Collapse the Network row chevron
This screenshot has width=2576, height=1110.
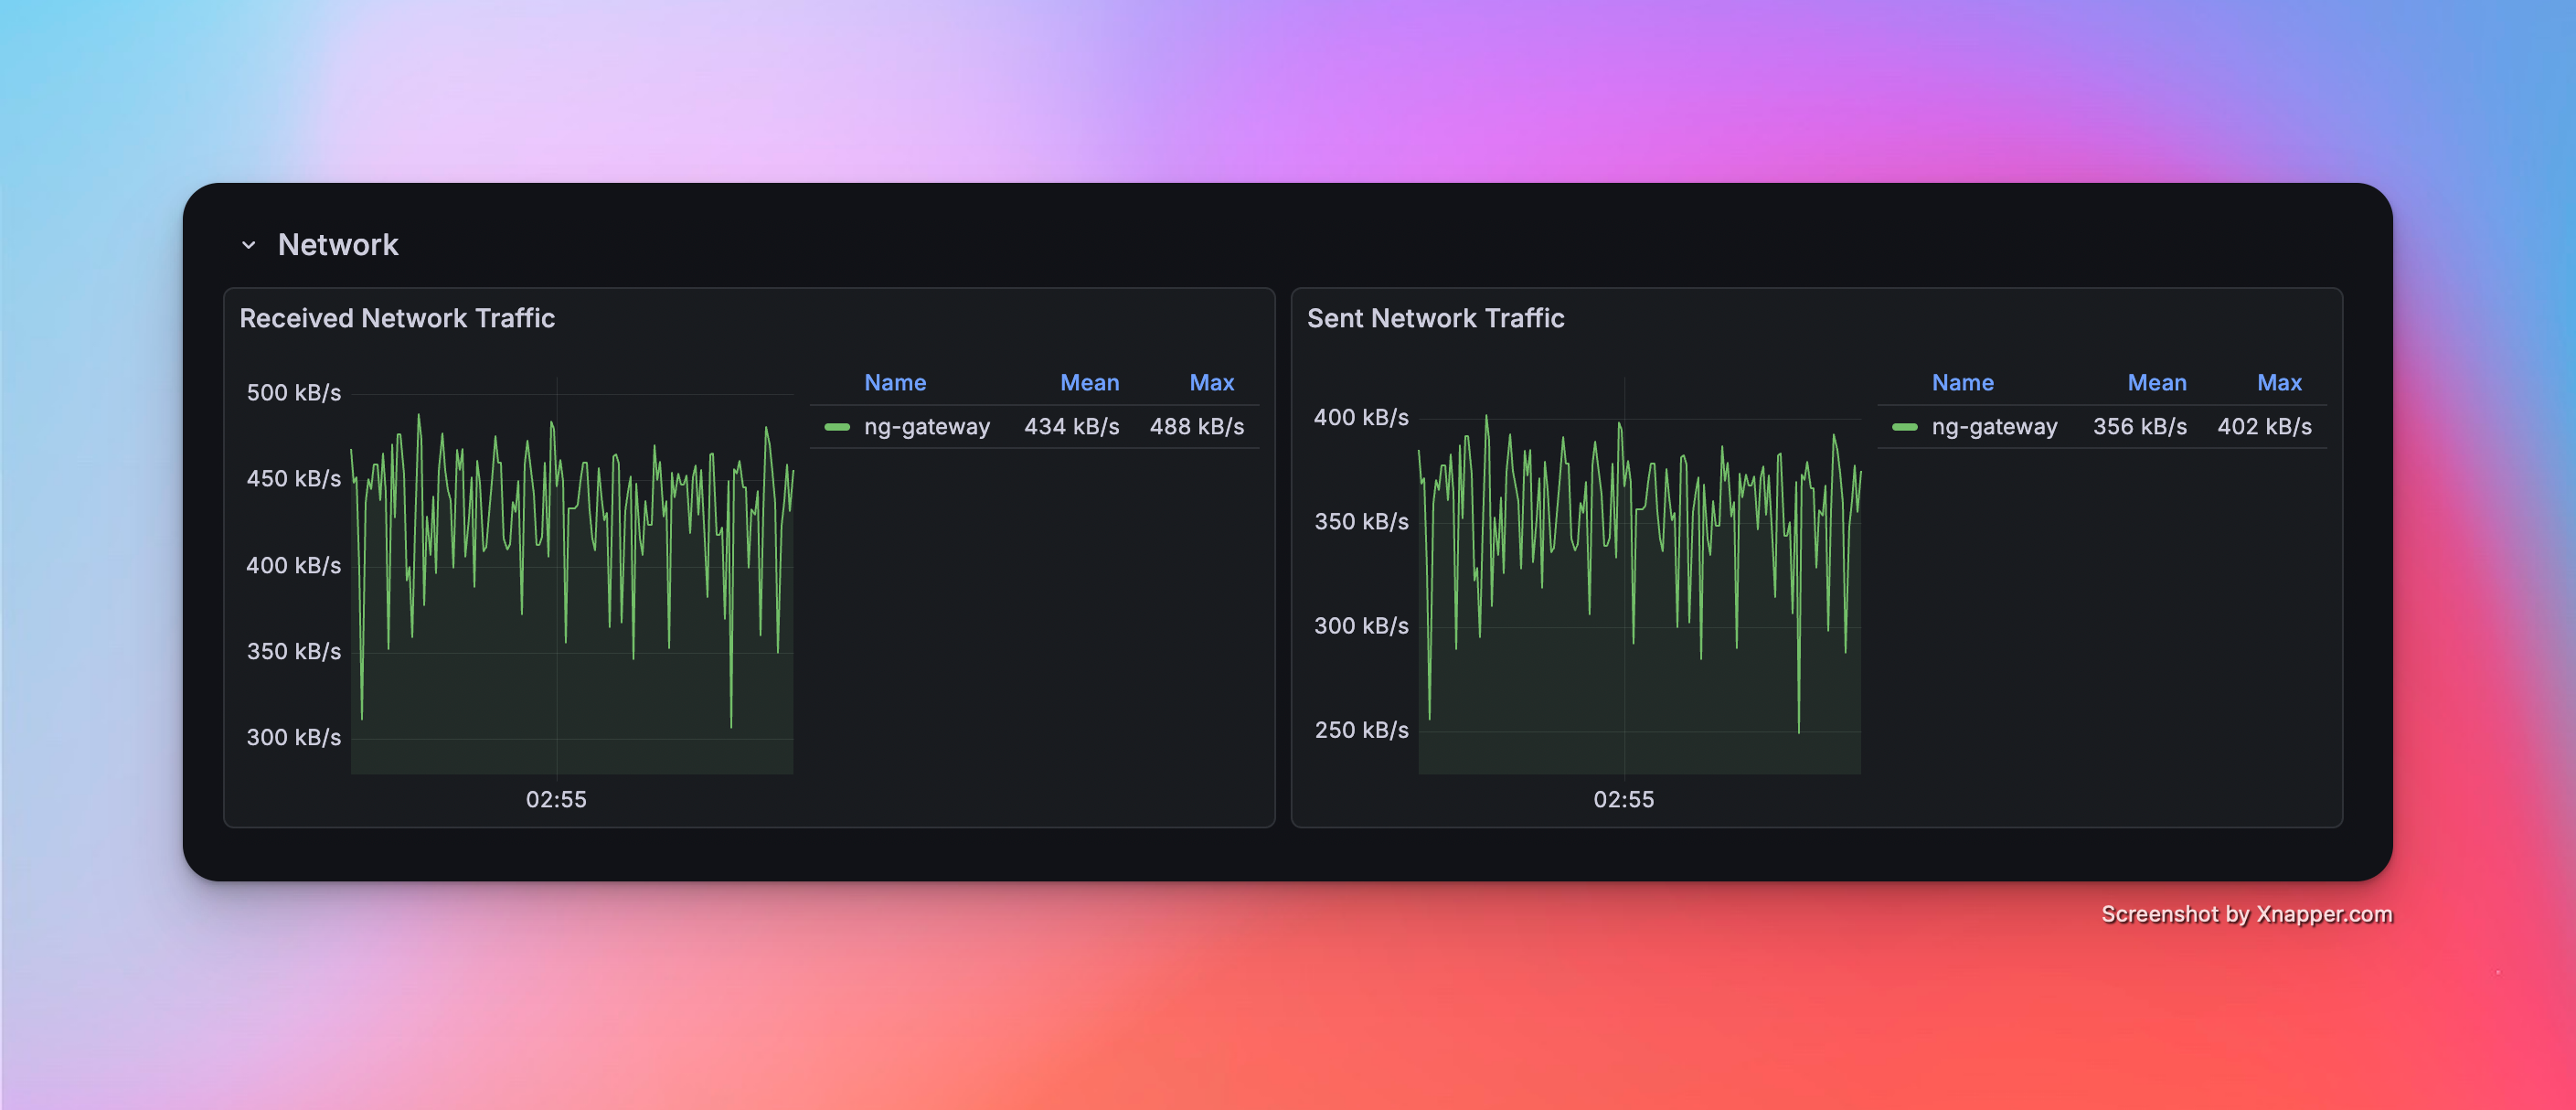(248, 245)
